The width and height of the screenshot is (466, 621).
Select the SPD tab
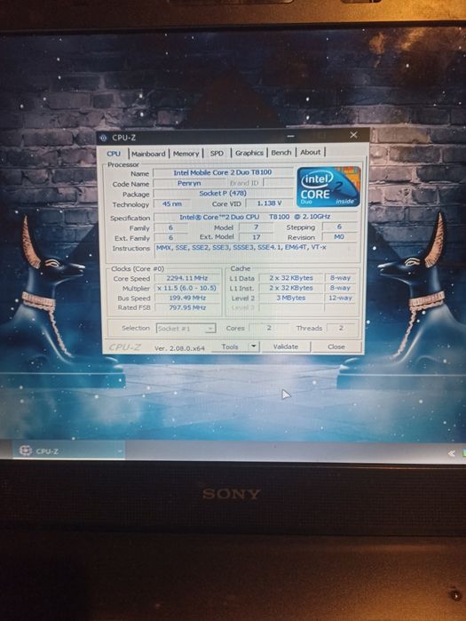(x=217, y=153)
